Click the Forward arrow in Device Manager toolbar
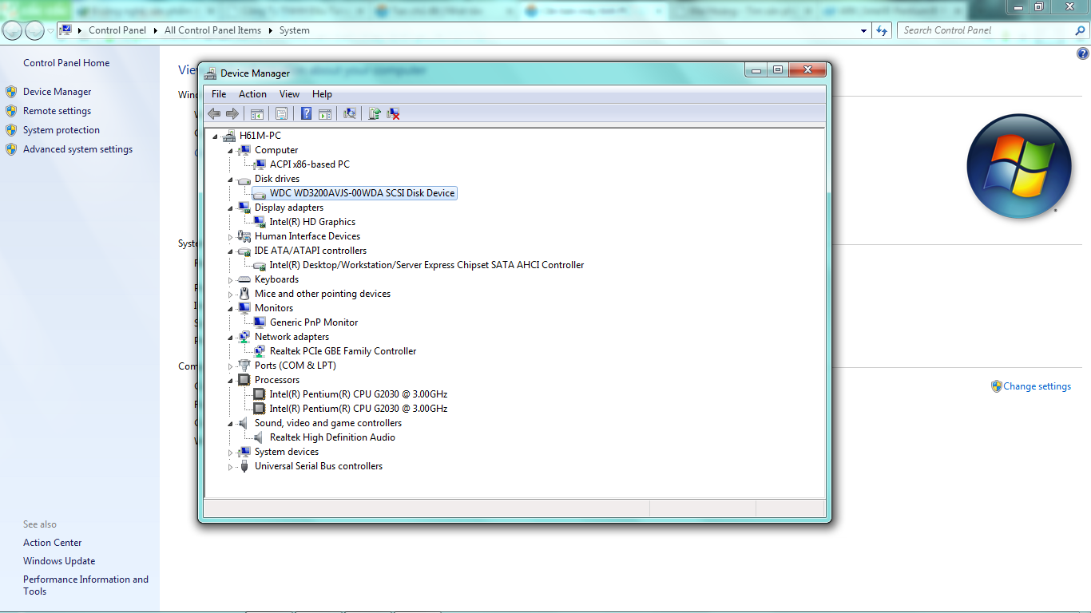 coord(232,113)
